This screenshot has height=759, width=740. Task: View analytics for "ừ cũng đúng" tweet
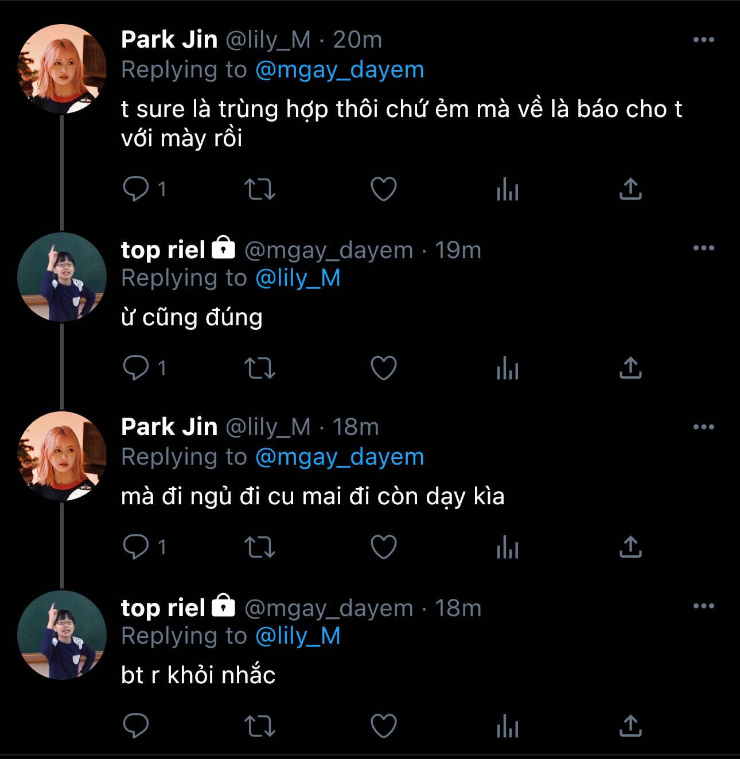[x=507, y=368]
